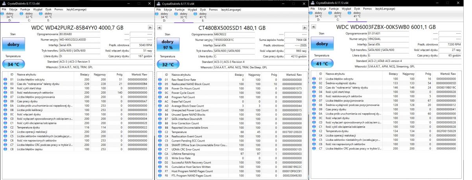
Task: Click the status orb beside Średnia wydajność podczas pozycjonowania
Action: 314,105
